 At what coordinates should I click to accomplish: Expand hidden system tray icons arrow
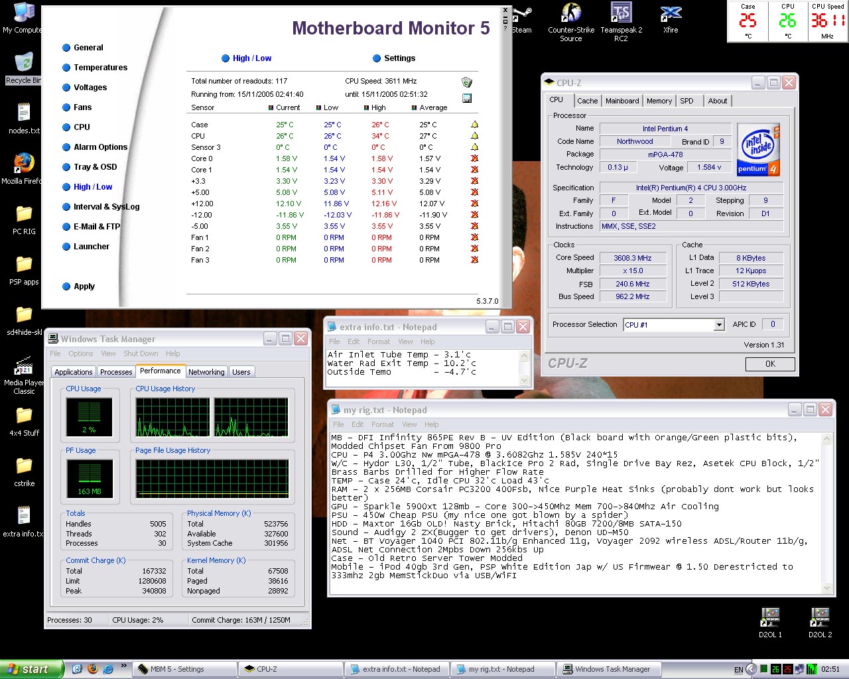(753, 669)
